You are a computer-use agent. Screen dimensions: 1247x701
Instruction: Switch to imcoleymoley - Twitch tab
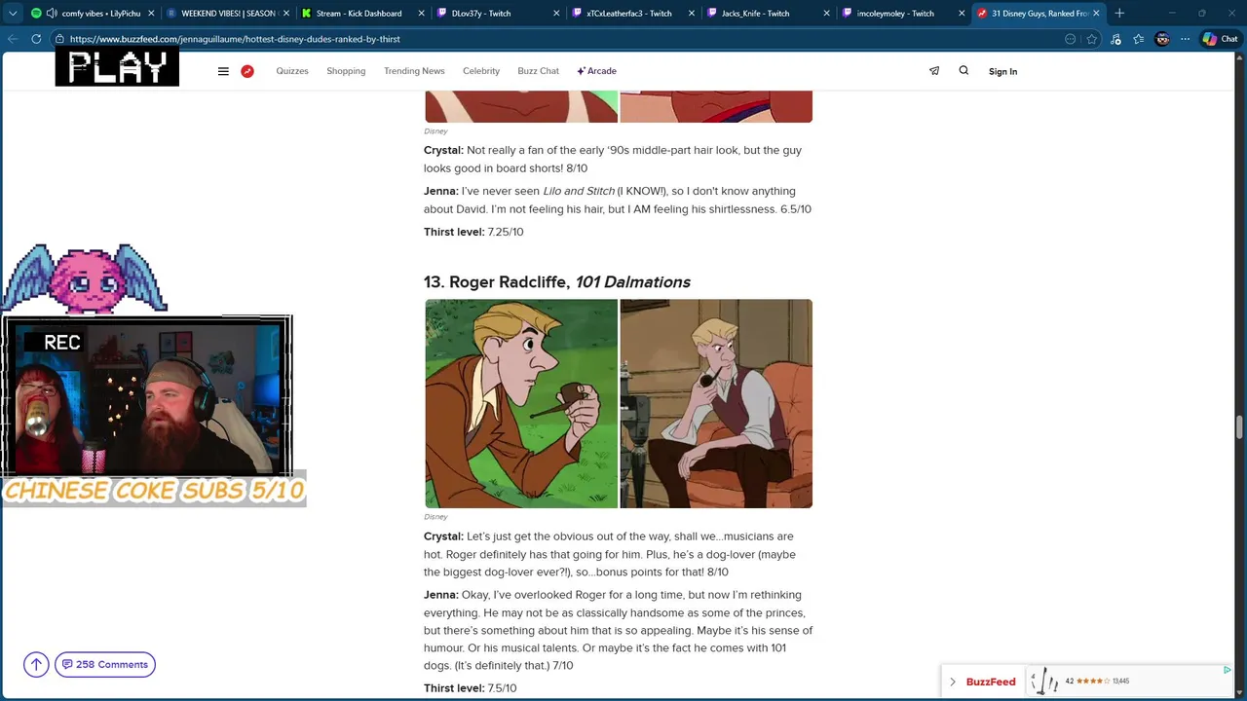(894, 14)
